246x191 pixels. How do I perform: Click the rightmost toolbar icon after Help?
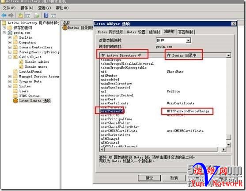pyautogui.click(x=53, y=15)
